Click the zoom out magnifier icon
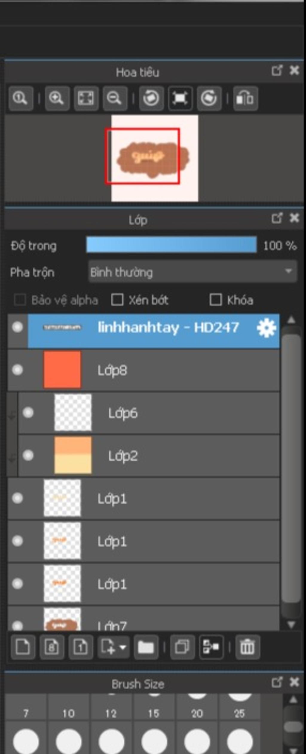 point(115,98)
